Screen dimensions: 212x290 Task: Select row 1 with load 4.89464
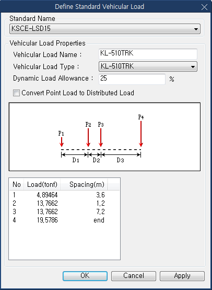tap(64, 195)
